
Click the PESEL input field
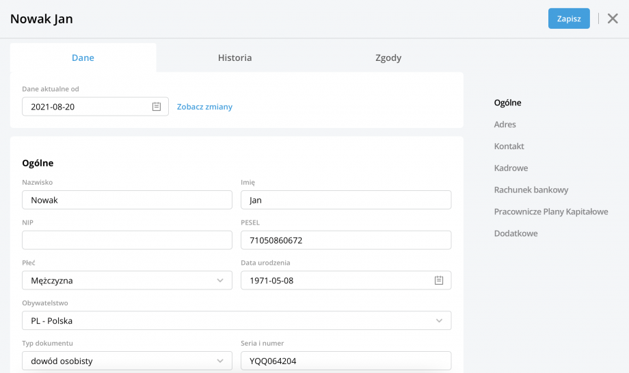click(x=345, y=240)
